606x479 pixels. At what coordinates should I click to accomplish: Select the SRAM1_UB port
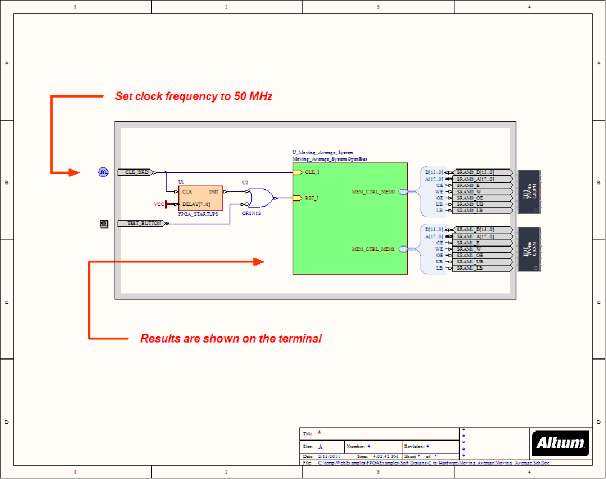pos(483,262)
